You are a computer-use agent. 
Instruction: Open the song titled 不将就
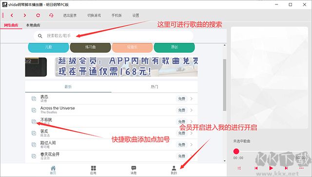point(46,119)
